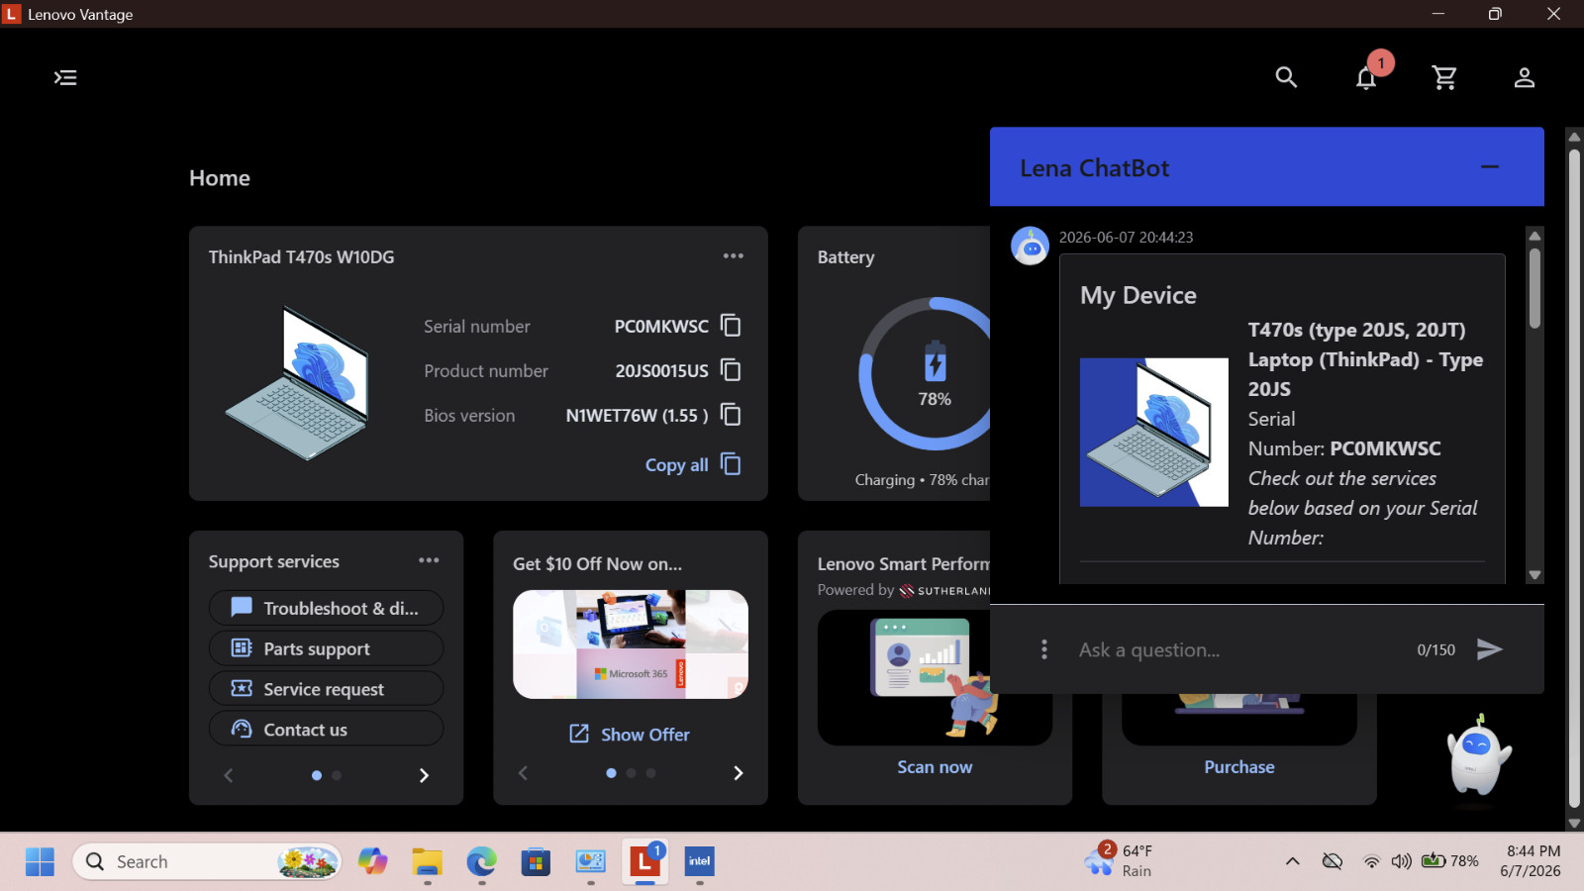
Task: Open Service request
Action: click(326, 689)
